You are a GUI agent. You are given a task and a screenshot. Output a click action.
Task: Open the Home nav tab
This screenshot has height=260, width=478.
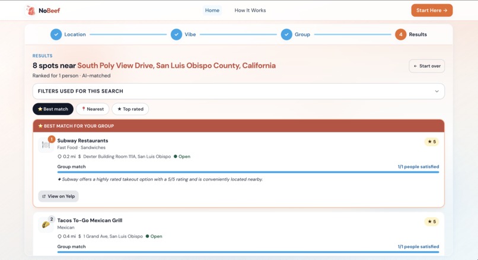212,10
